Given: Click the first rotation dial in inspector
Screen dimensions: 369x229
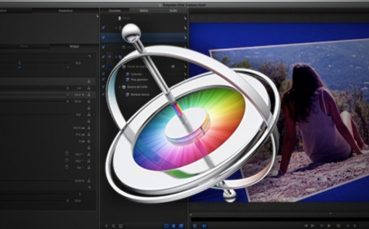Looking at the screenshot, I should click(67, 154).
